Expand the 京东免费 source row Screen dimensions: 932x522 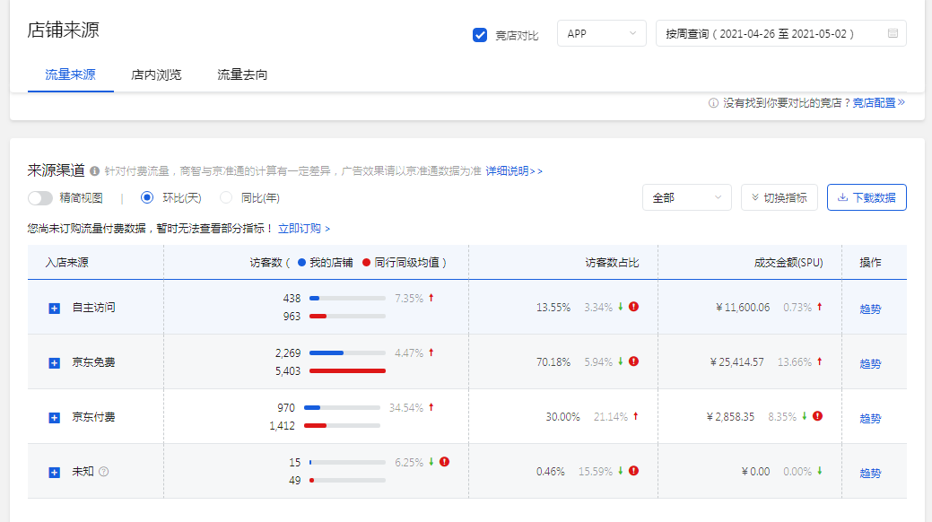point(52,361)
